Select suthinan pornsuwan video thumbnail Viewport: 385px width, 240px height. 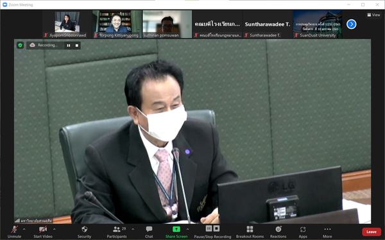point(167,24)
